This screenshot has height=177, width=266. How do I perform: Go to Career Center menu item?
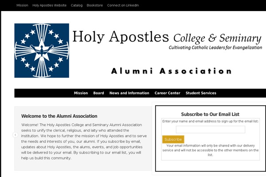point(168,93)
